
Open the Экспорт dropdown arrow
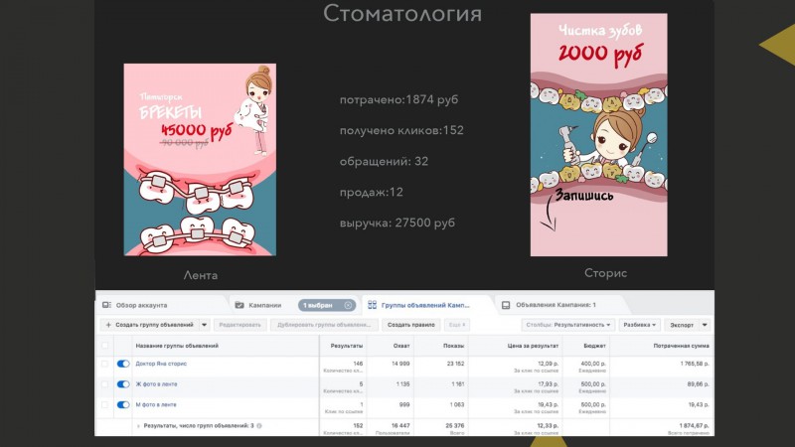705,325
